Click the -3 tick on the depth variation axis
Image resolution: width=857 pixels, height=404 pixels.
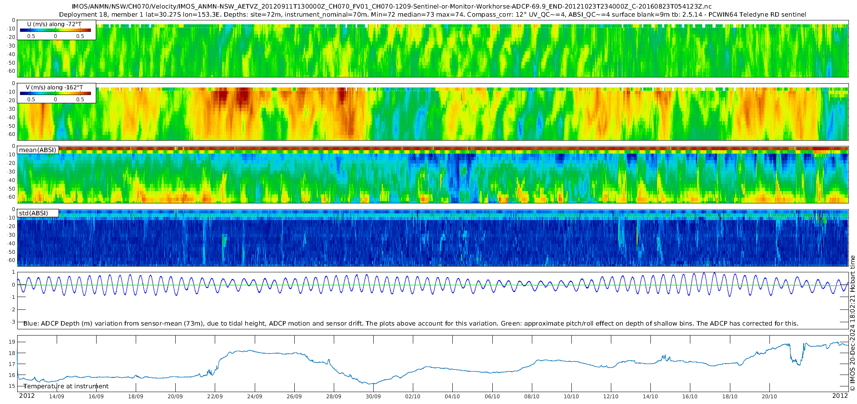[x=13, y=322]
